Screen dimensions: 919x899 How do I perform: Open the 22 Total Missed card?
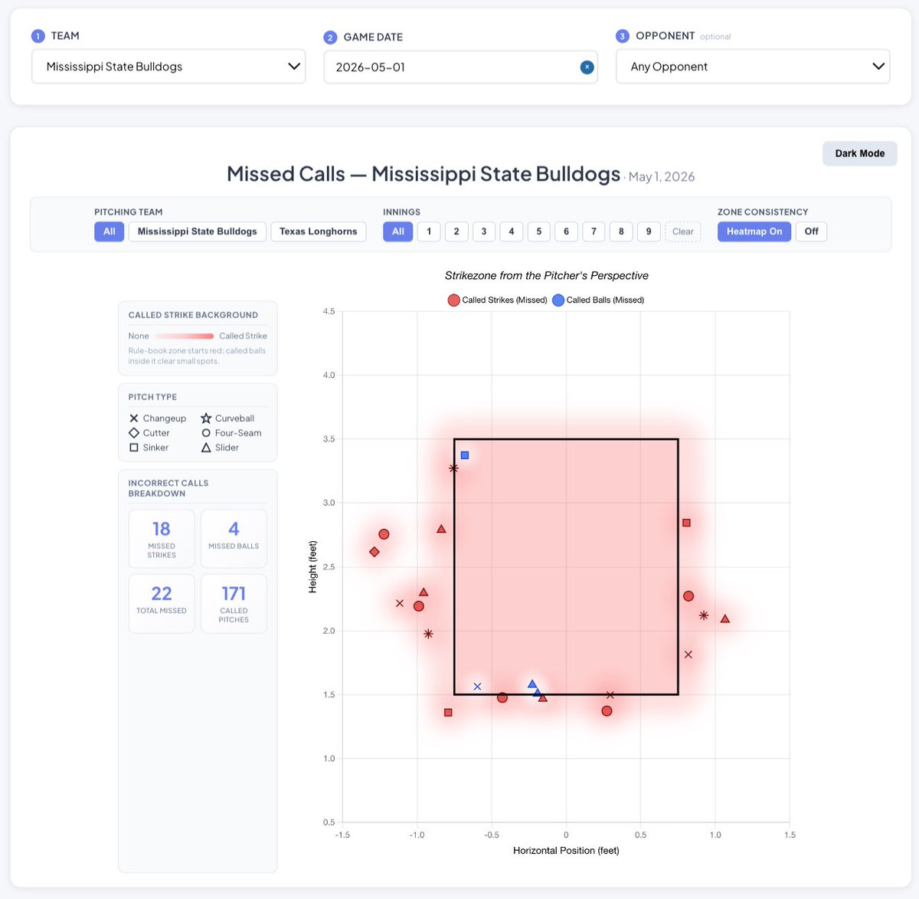[162, 603]
